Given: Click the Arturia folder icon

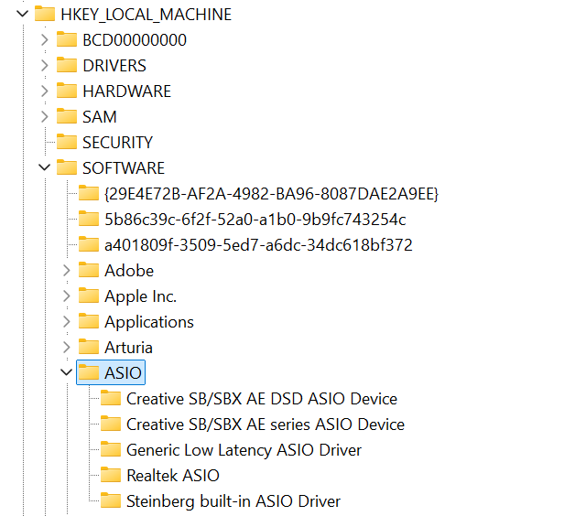Looking at the screenshot, I should pos(88,348).
